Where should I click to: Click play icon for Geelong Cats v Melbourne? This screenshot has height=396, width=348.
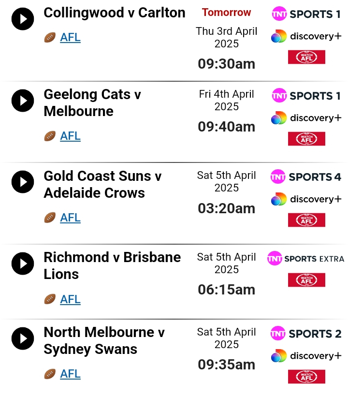pyautogui.click(x=23, y=101)
